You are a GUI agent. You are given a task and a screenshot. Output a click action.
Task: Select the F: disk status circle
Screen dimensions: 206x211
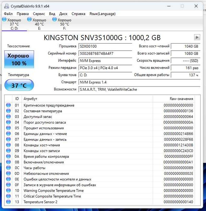(54, 19)
